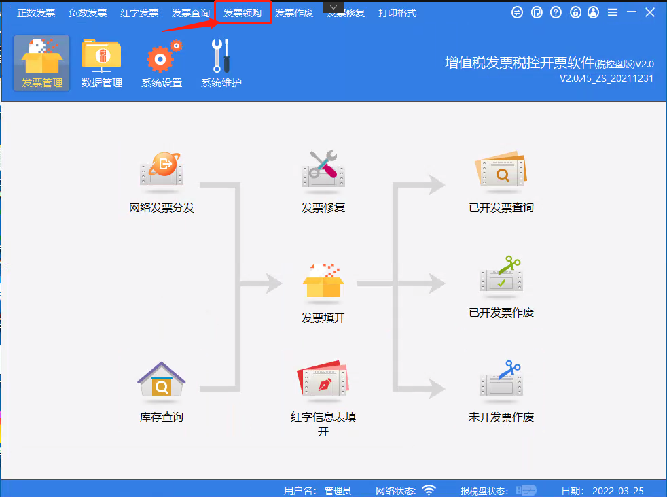The height and width of the screenshot is (497, 667).
Task: Select the 发票查询 menu item
Action: pyautogui.click(x=191, y=13)
